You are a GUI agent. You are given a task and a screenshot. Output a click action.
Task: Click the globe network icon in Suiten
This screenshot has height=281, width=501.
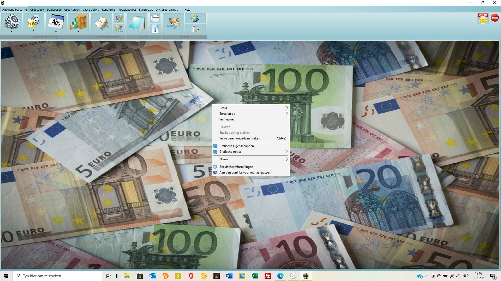(x=195, y=18)
